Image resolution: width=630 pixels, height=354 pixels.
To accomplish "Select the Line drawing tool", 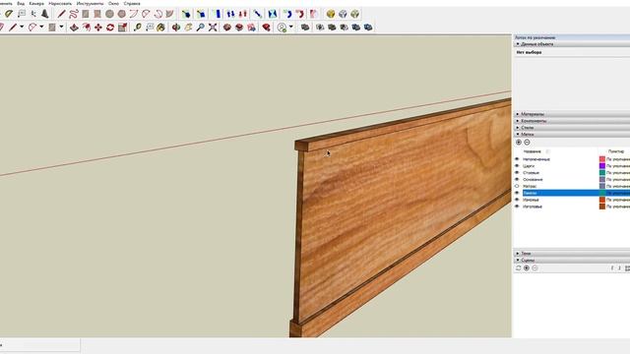I will (x=61, y=14).
